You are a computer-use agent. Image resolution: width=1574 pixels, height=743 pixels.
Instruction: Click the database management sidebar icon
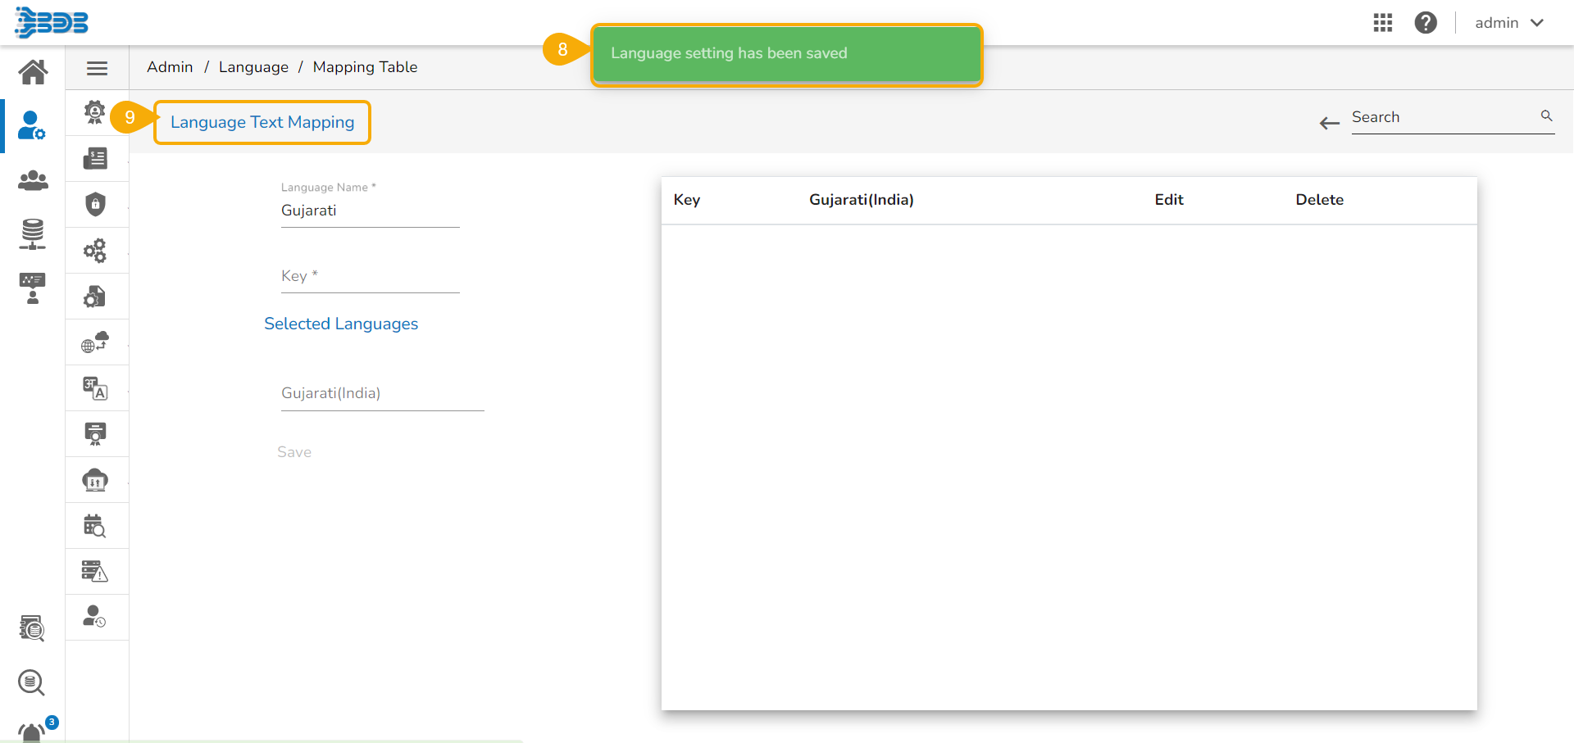coord(31,233)
